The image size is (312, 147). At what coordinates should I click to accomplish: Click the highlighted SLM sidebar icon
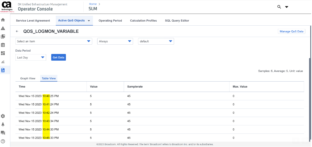3,70
